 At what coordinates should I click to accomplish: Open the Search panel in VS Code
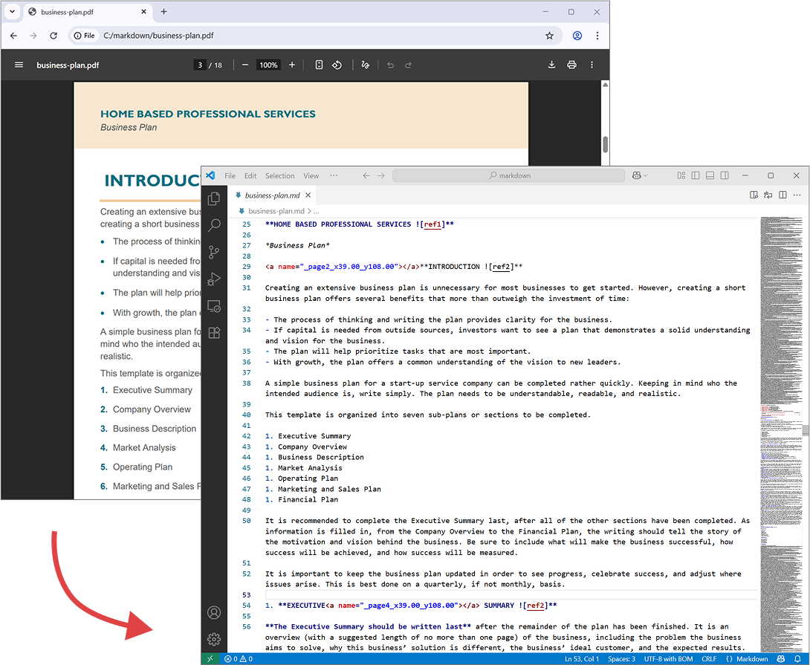[x=214, y=225]
